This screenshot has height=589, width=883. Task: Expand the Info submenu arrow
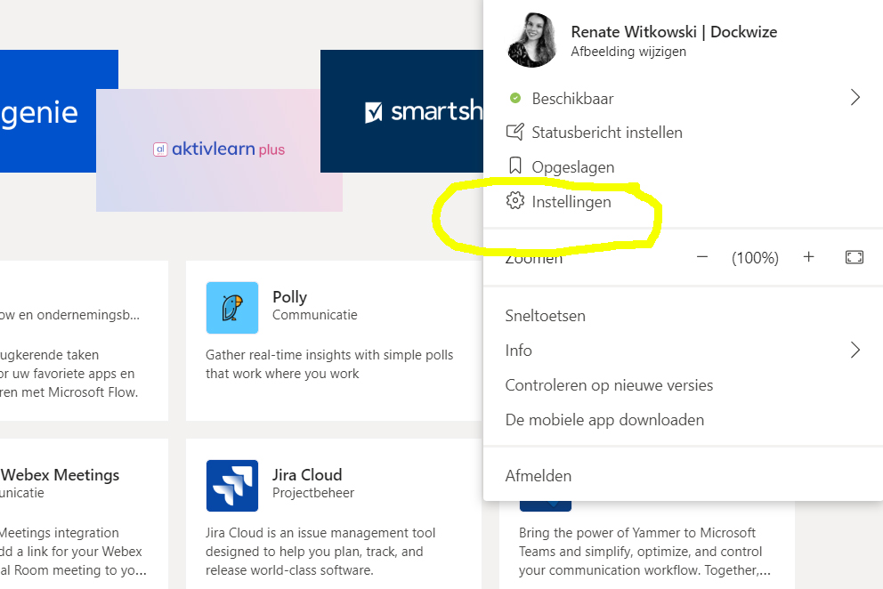pyautogui.click(x=855, y=351)
